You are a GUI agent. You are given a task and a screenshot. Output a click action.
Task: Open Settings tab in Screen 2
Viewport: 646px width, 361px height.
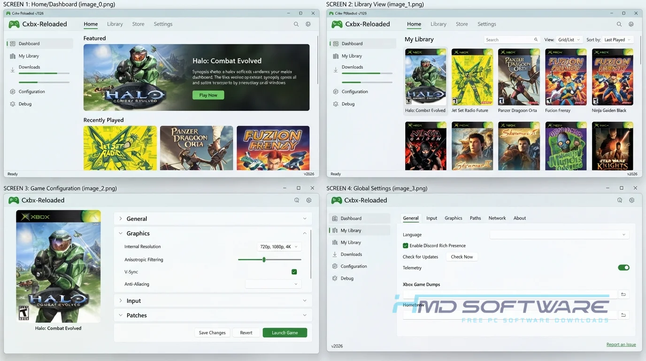[x=486, y=24]
